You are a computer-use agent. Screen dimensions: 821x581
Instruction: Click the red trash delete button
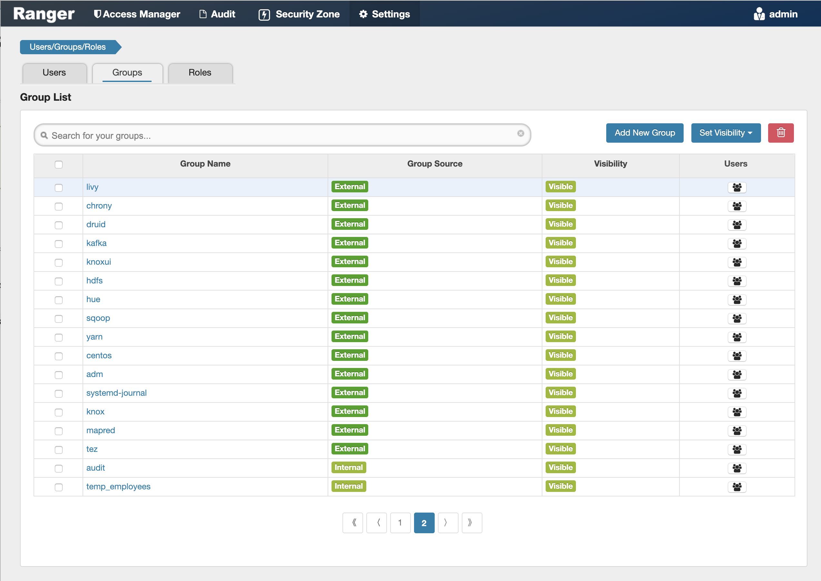780,133
